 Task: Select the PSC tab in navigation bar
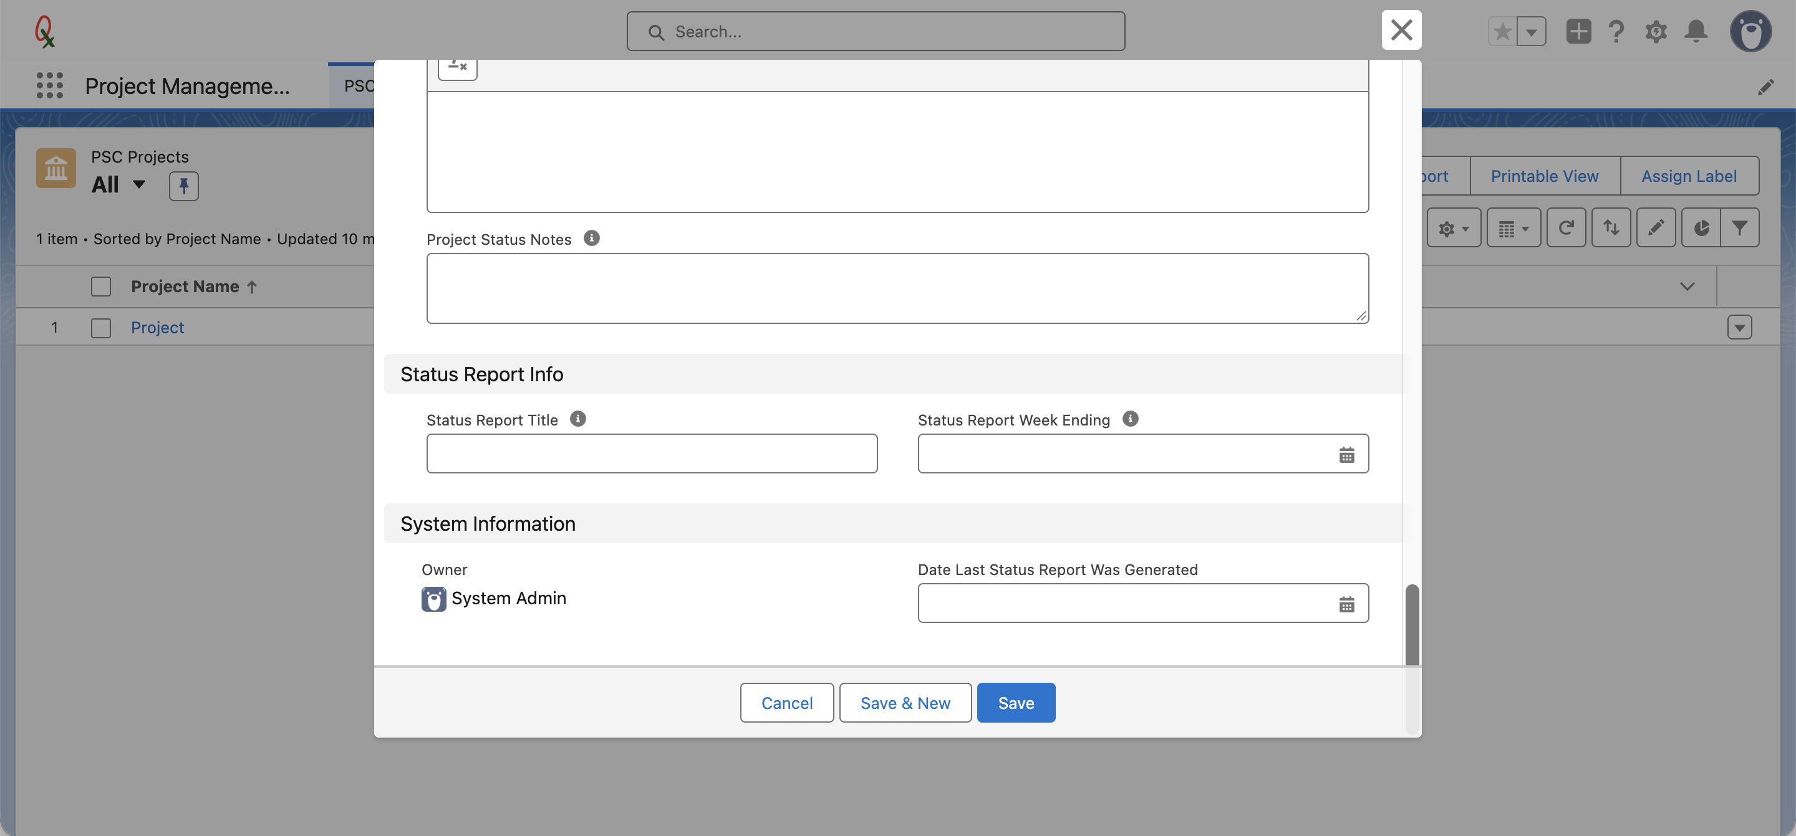point(352,86)
